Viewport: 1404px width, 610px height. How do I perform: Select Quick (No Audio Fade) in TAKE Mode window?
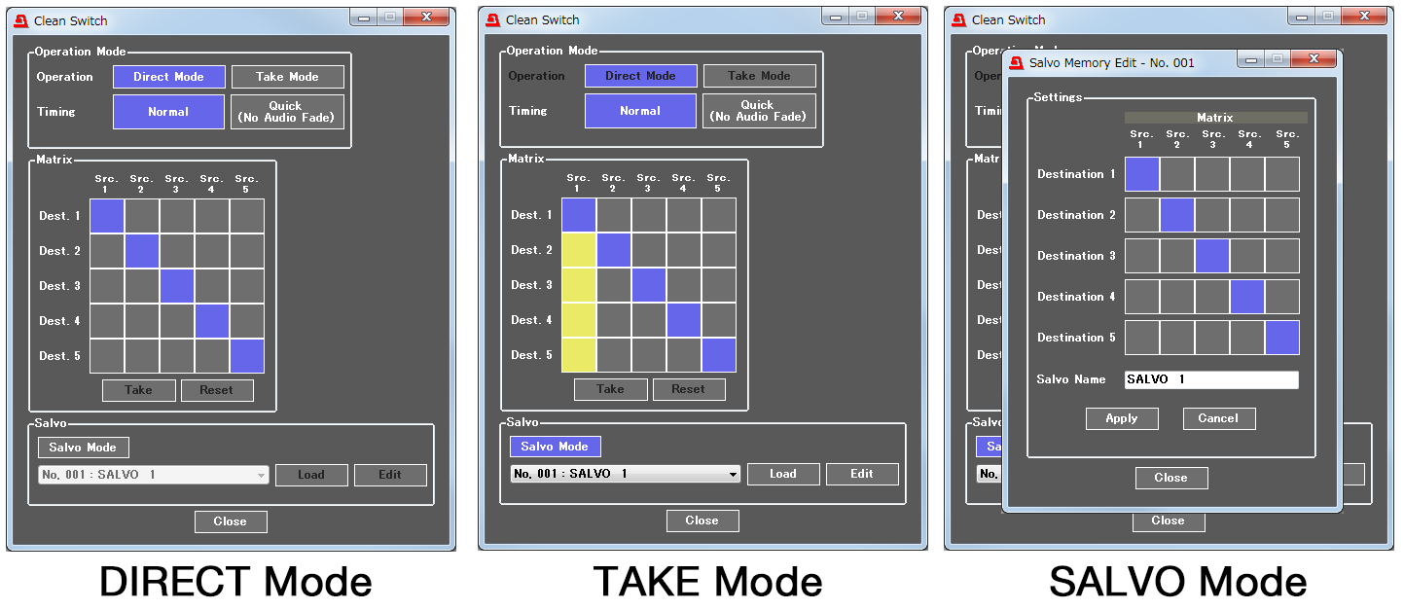pos(759,111)
